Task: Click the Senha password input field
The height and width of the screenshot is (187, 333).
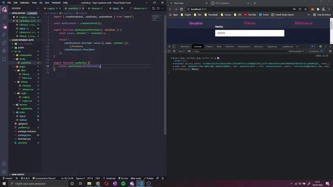Action: click(250, 33)
